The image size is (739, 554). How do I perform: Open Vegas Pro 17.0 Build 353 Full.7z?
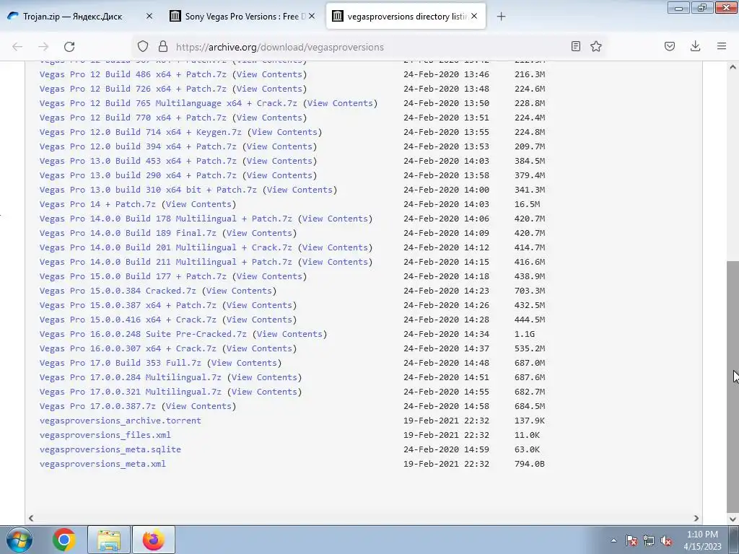point(121,364)
